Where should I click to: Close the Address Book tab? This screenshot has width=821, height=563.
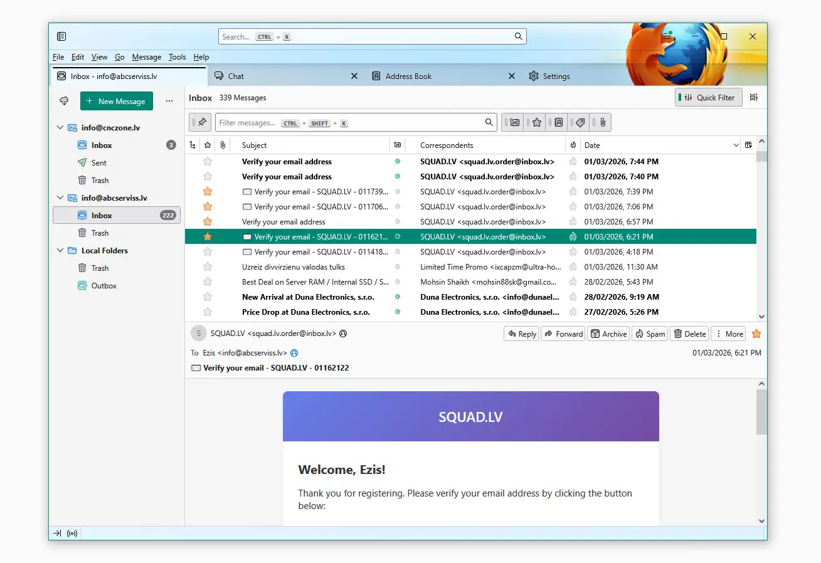coord(512,76)
